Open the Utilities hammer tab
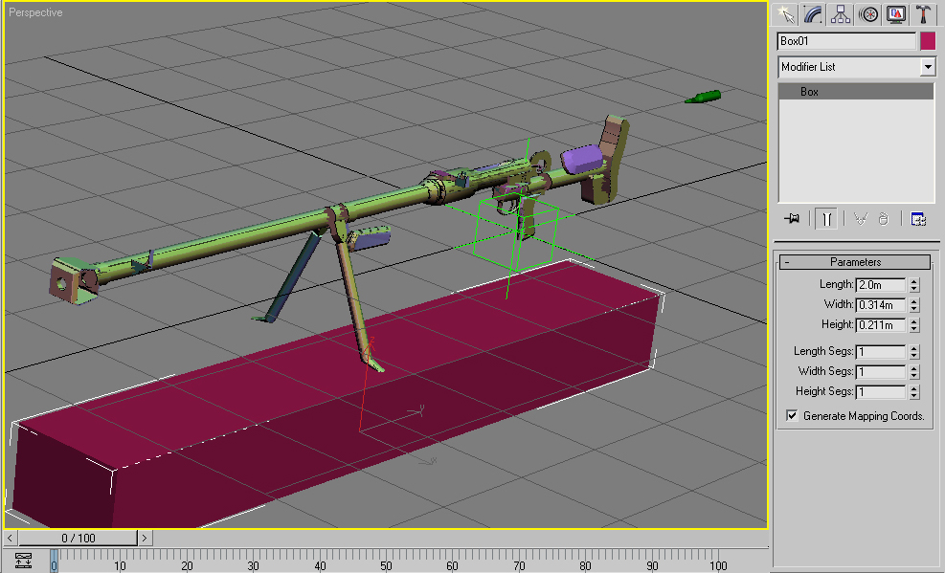This screenshot has width=945, height=573. pyautogui.click(x=923, y=14)
